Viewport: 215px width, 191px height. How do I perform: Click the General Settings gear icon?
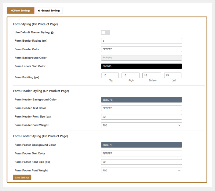[39, 11]
